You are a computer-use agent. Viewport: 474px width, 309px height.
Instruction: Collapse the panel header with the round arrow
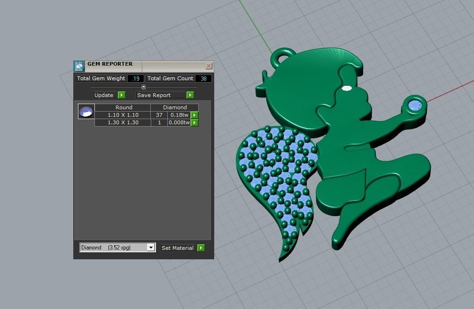pyautogui.click(x=144, y=87)
